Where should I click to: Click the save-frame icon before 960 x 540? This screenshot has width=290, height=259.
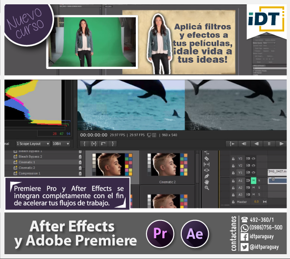pyautogui.click(x=154, y=135)
